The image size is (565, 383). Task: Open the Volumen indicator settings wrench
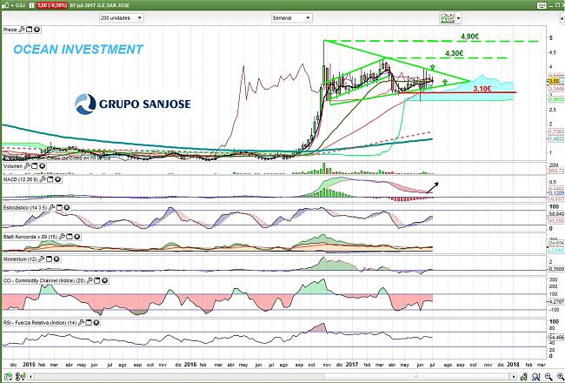(x=27, y=166)
